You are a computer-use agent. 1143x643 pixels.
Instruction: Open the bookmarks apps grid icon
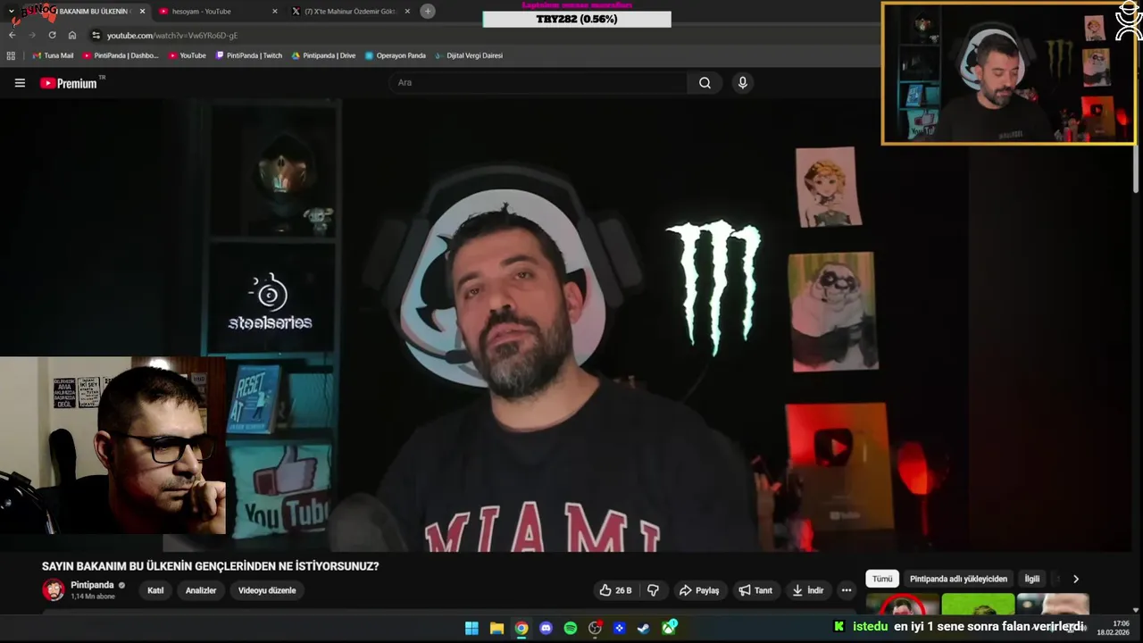11,55
